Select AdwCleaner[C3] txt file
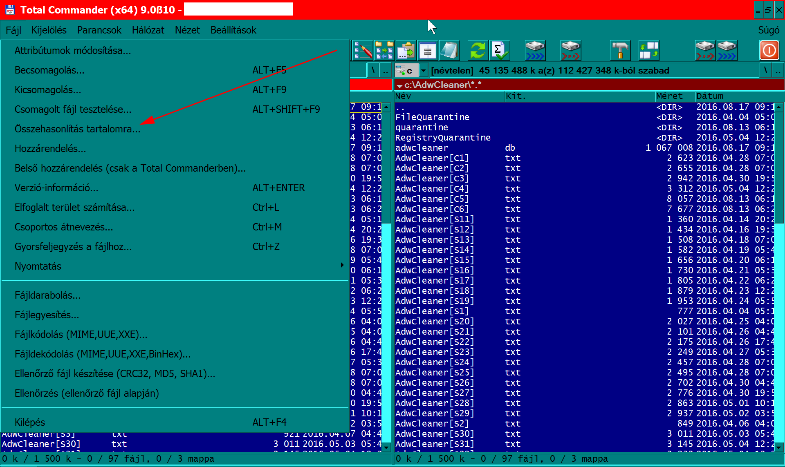 pos(584,179)
